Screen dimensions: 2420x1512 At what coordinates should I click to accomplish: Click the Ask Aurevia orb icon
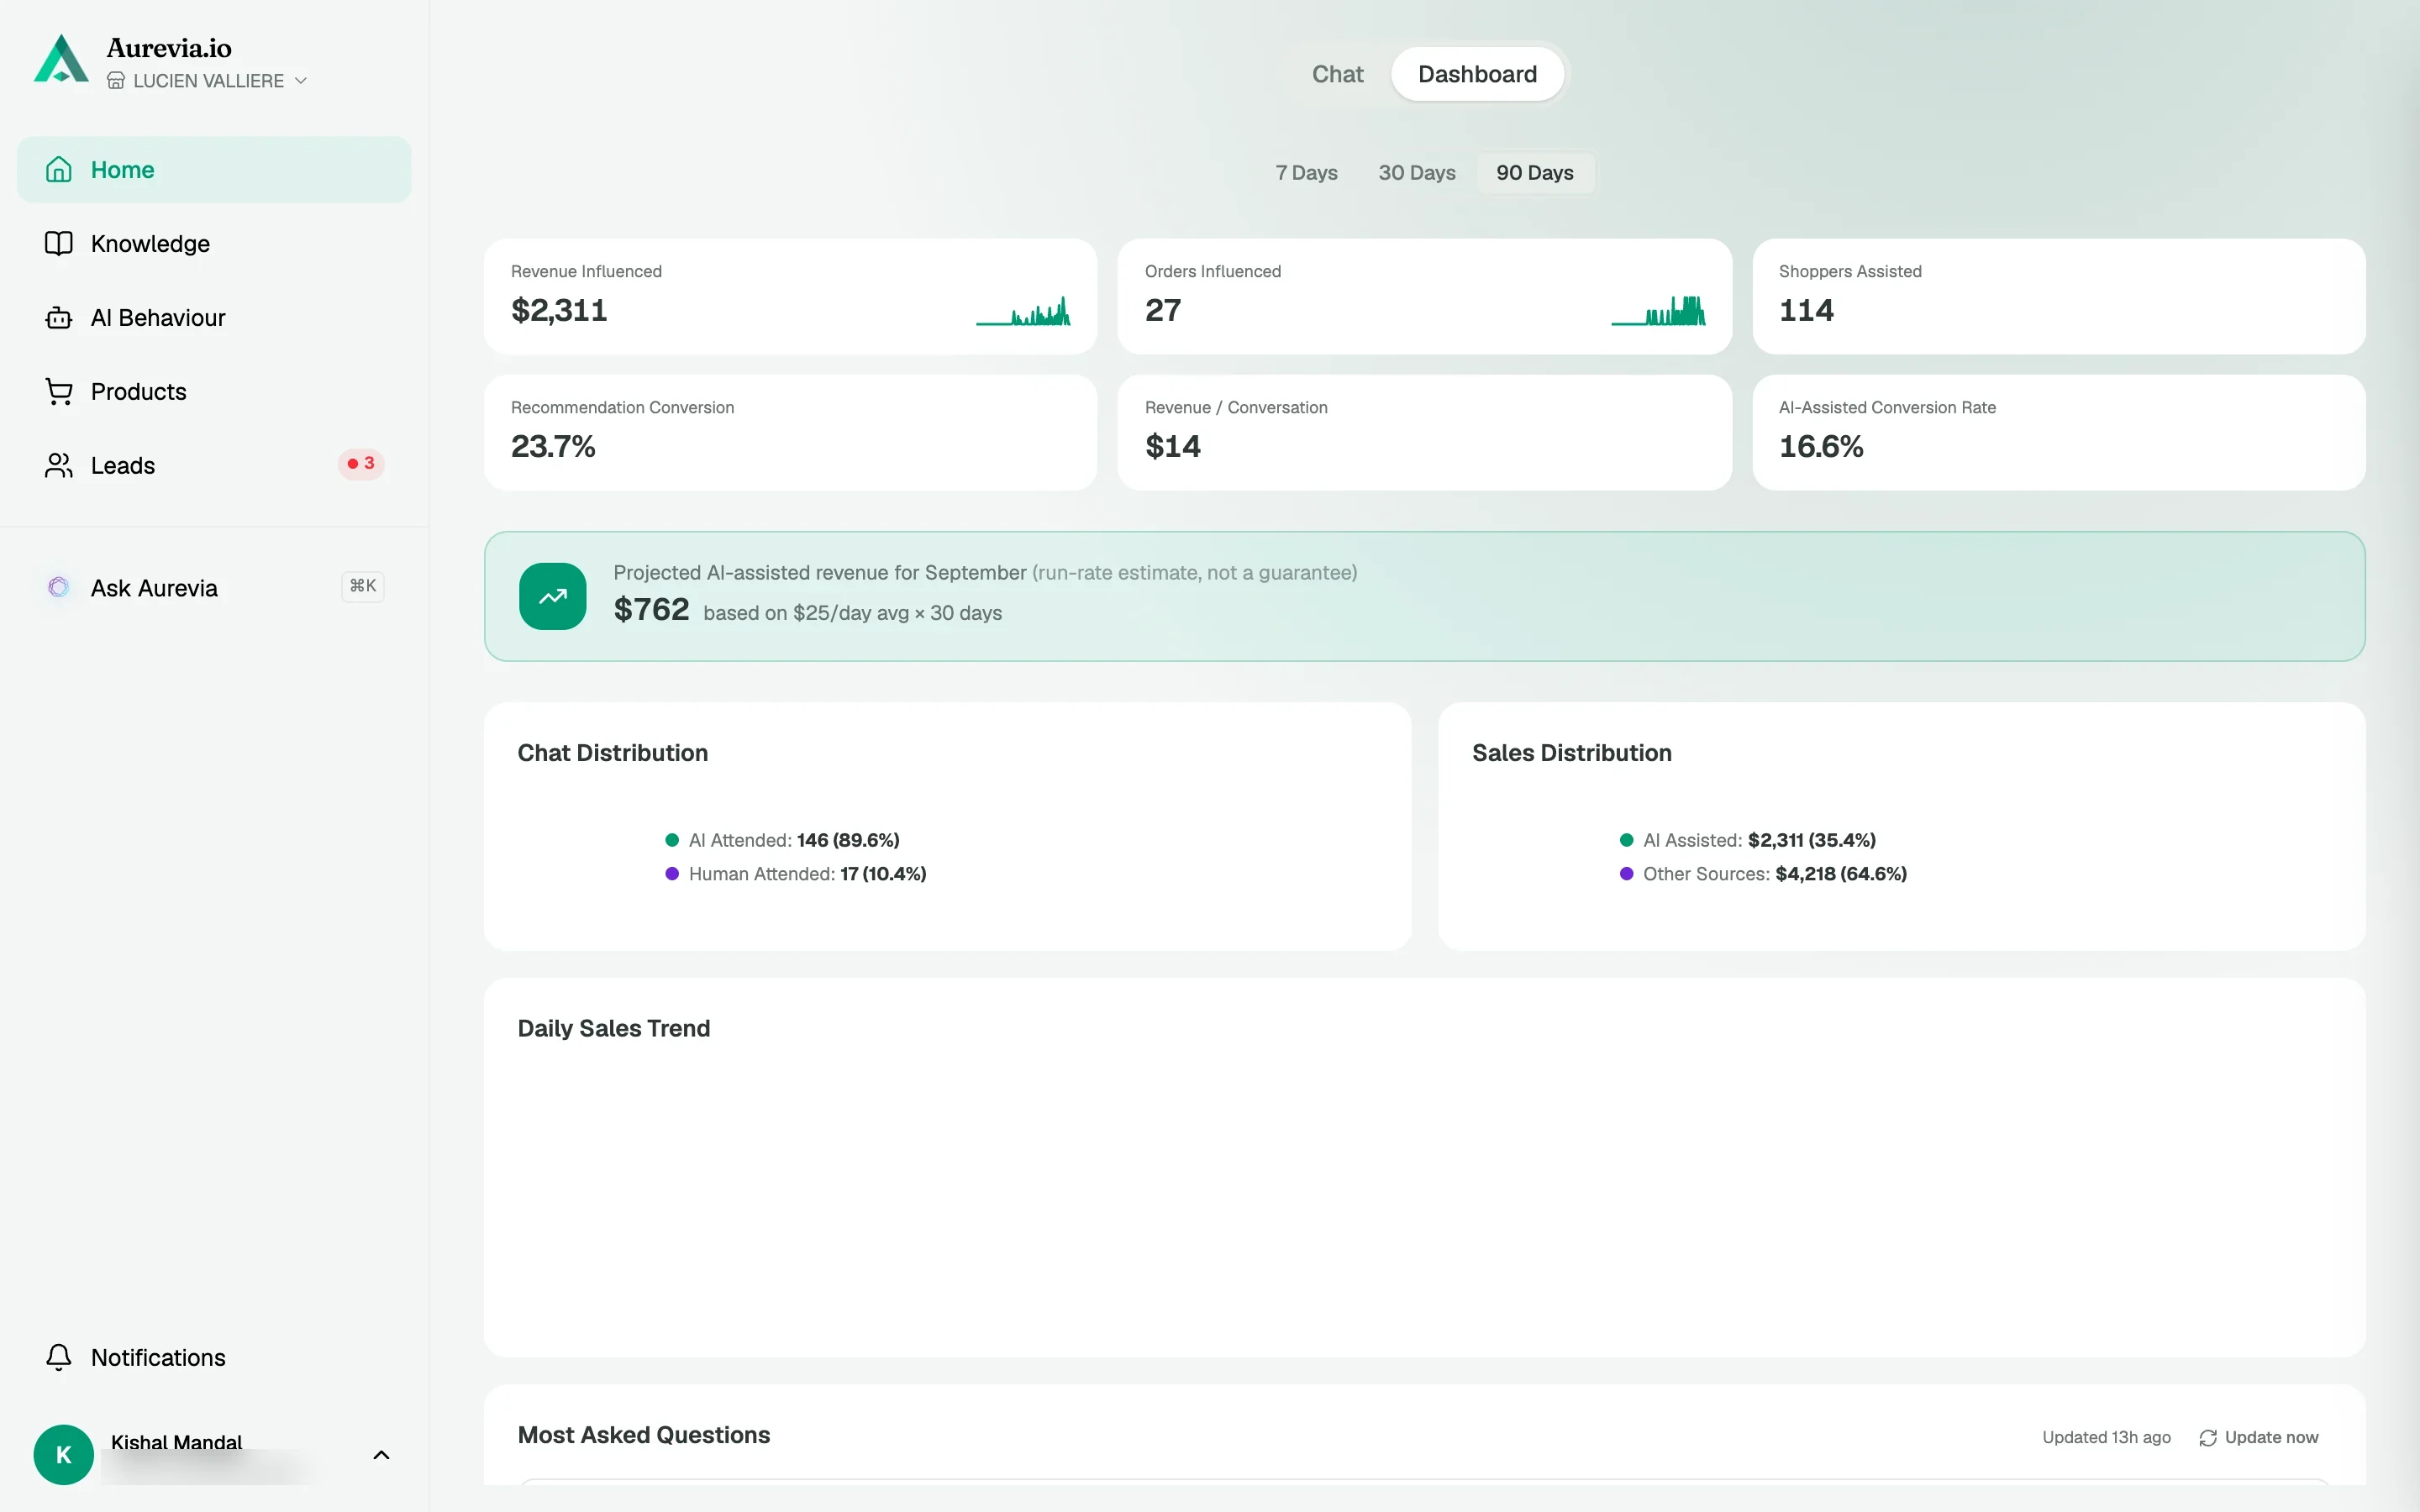coord(59,587)
